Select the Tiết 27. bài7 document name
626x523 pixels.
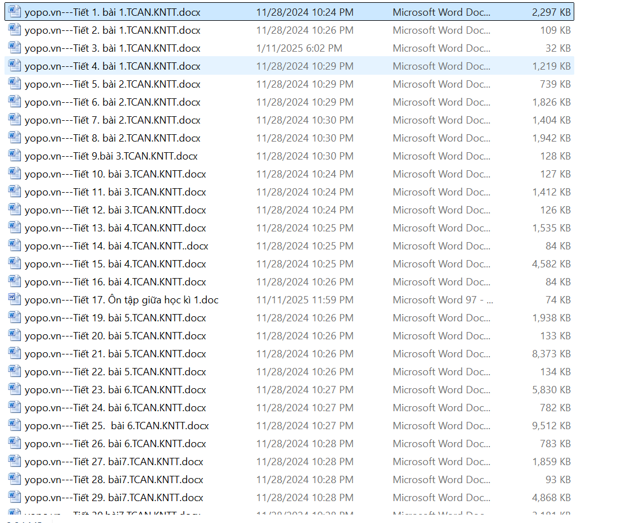click(114, 462)
